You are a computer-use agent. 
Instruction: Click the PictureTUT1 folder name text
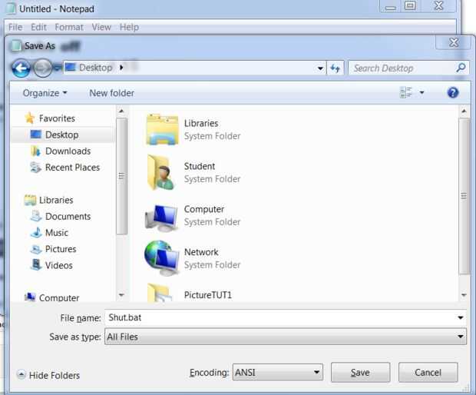(x=208, y=295)
